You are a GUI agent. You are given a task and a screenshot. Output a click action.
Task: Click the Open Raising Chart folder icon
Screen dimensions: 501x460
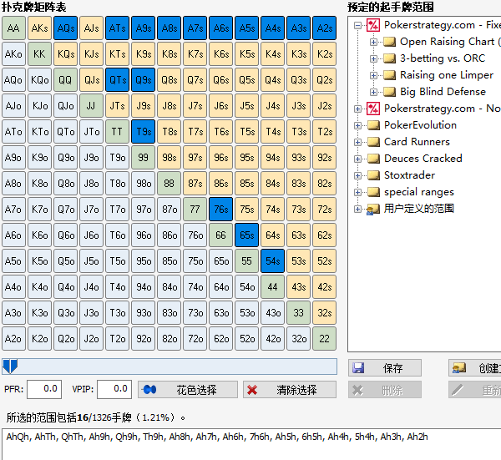click(x=389, y=42)
